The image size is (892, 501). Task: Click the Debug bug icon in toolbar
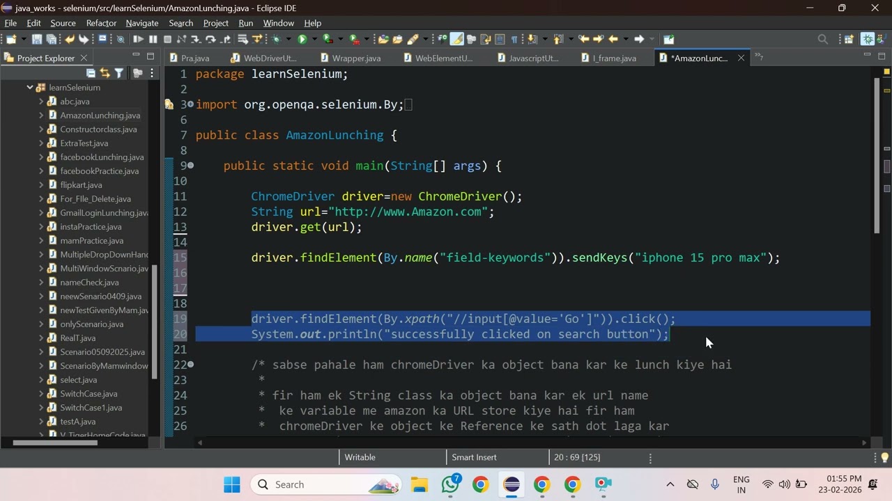[277, 39]
